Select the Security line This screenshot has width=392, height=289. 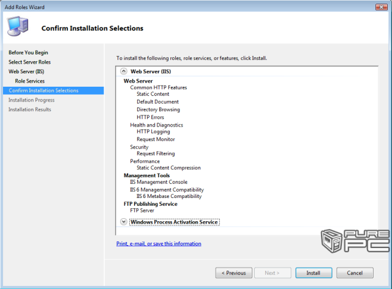tap(139, 147)
